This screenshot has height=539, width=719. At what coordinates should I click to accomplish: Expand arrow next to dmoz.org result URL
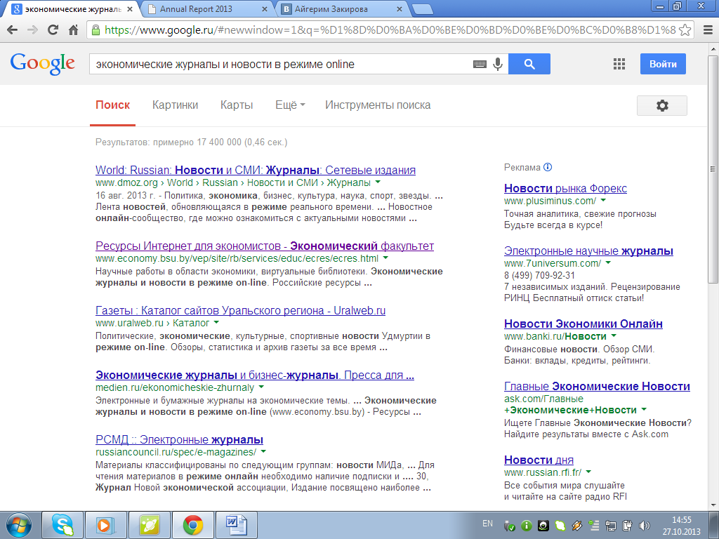point(378,182)
